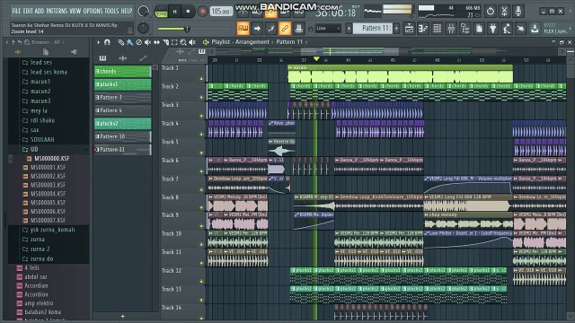Screen dimensions: 575x323
Task: Select the Slice tool in playlist toolbar
Action: [x=165, y=42]
